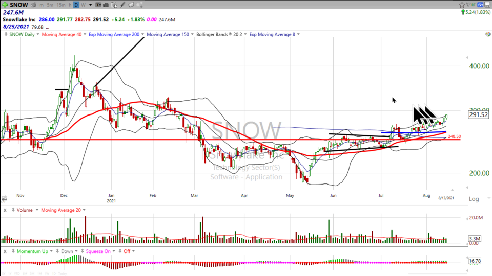Click the Exp Moving Average 200 label
This screenshot has height=276, width=492.
pyautogui.click(x=114, y=35)
